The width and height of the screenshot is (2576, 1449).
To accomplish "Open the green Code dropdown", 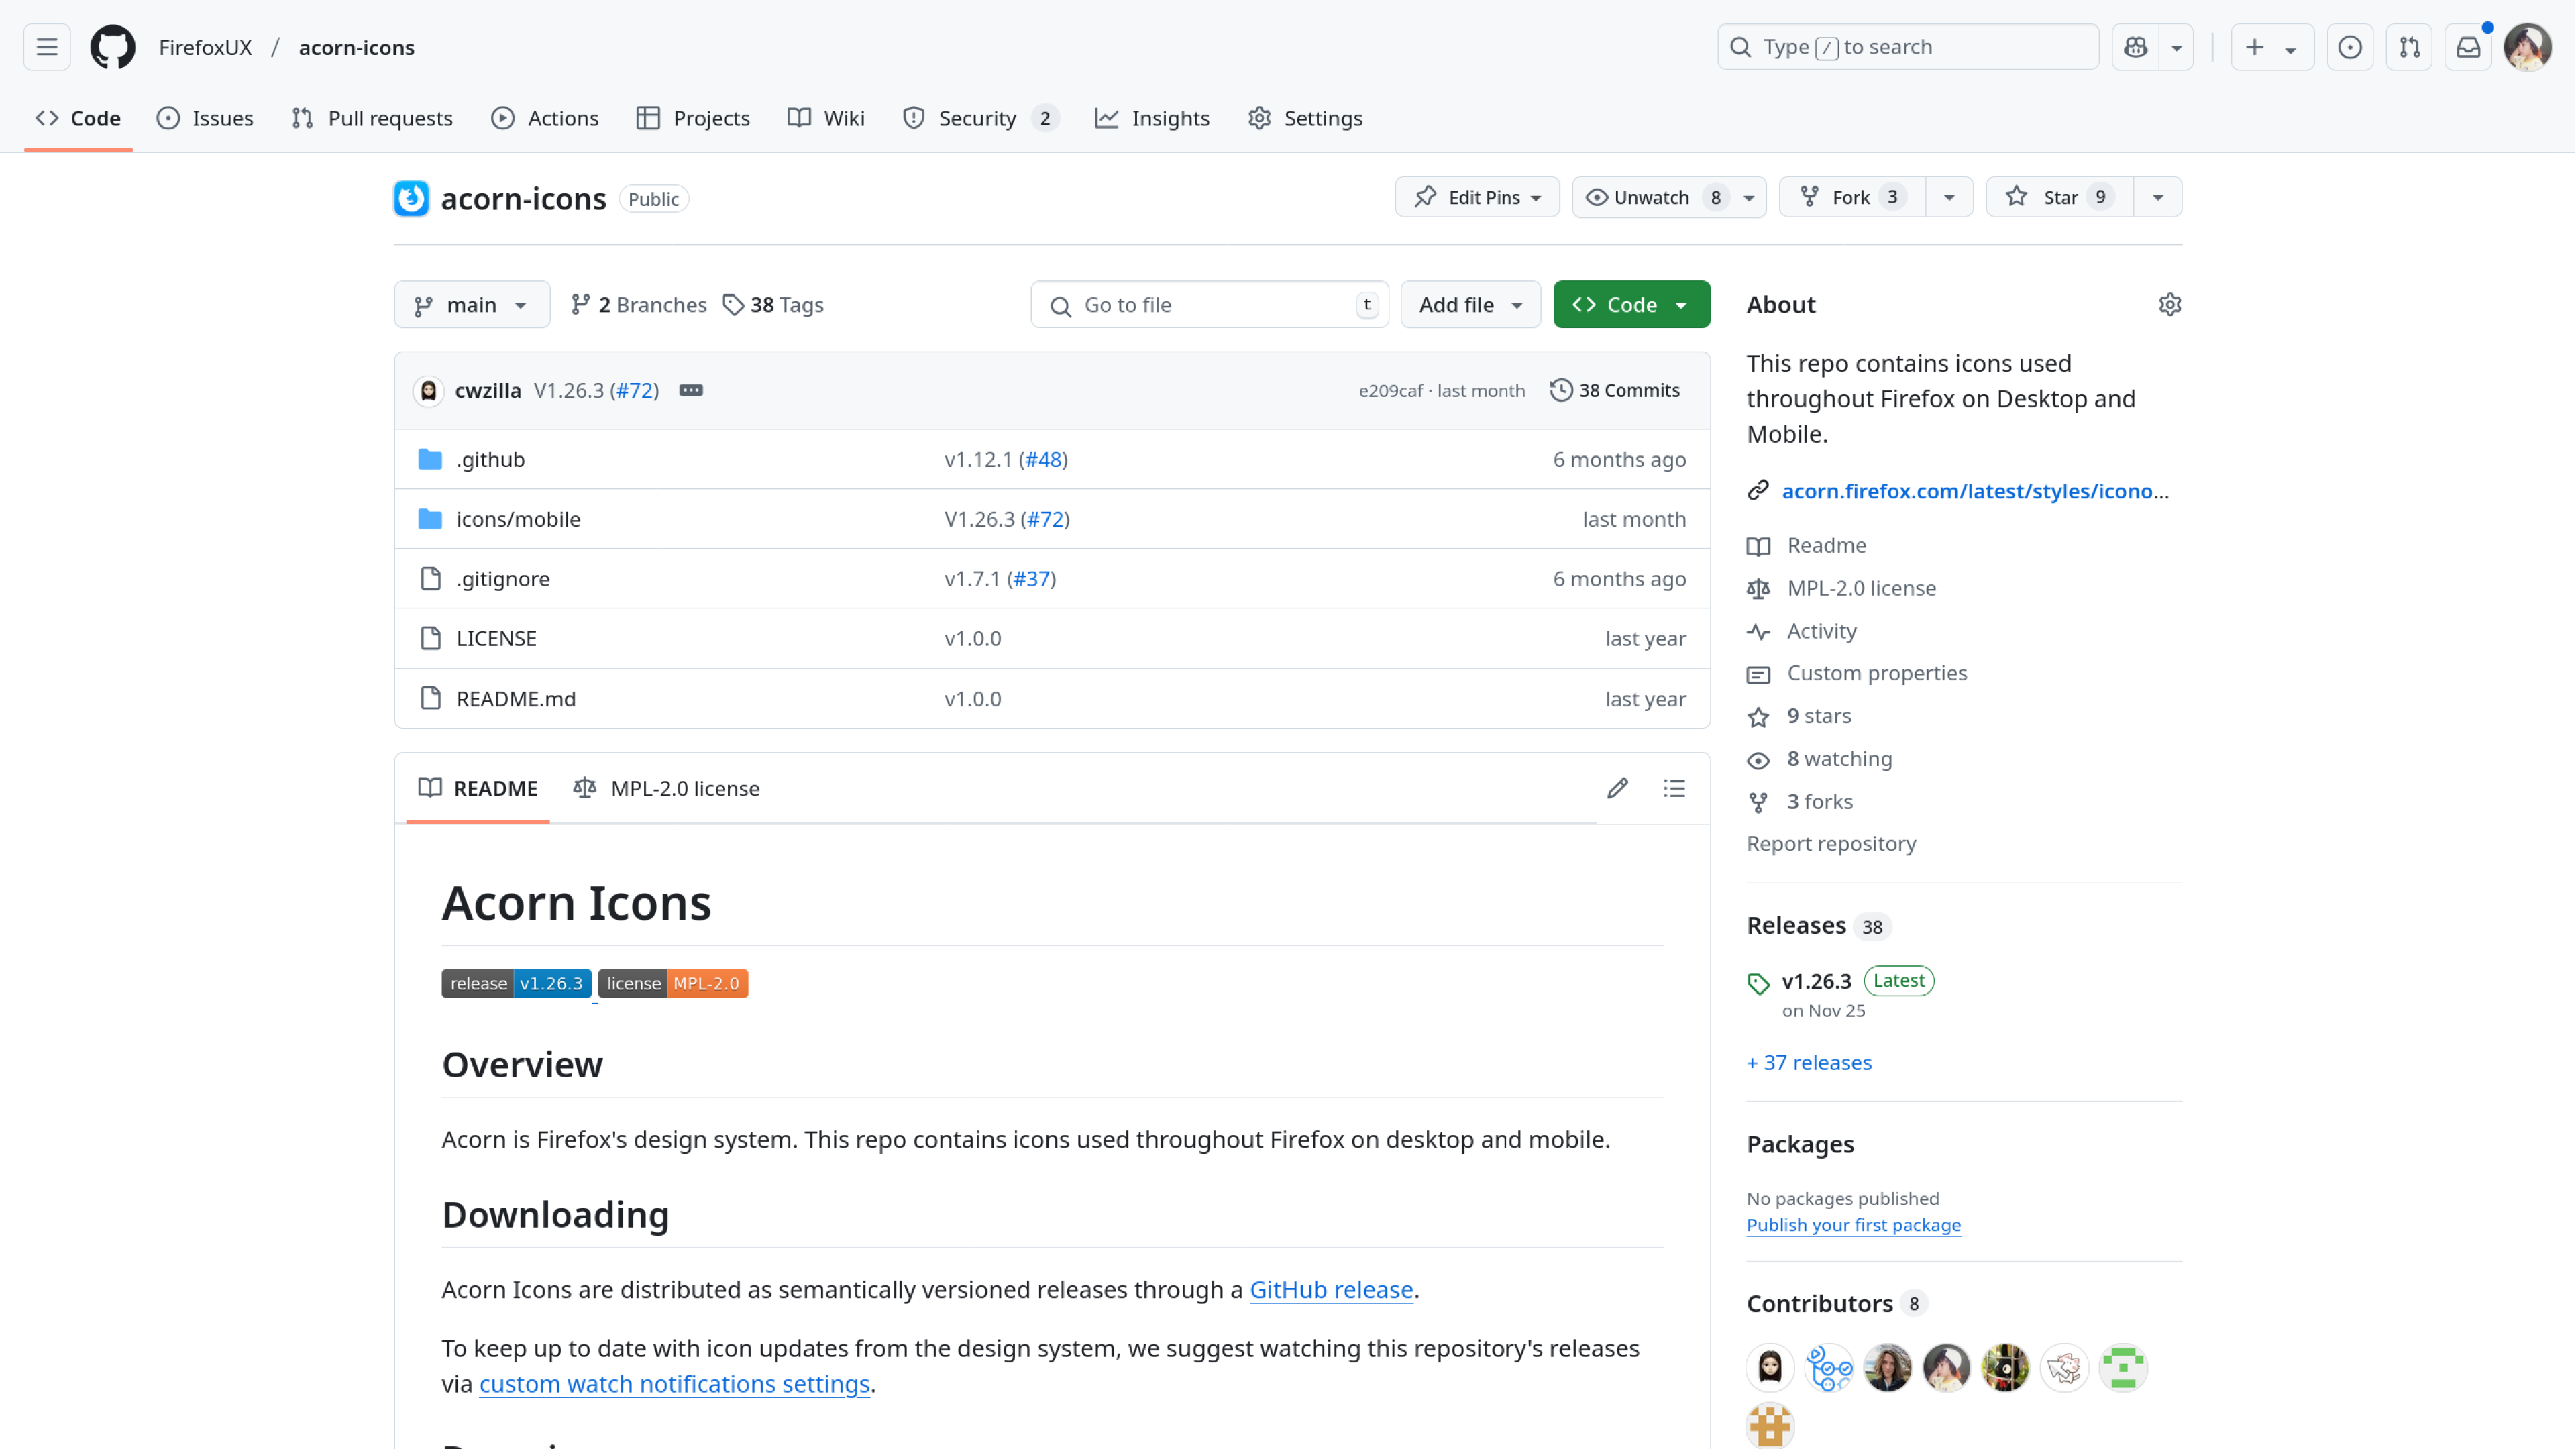I will [1631, 305].
